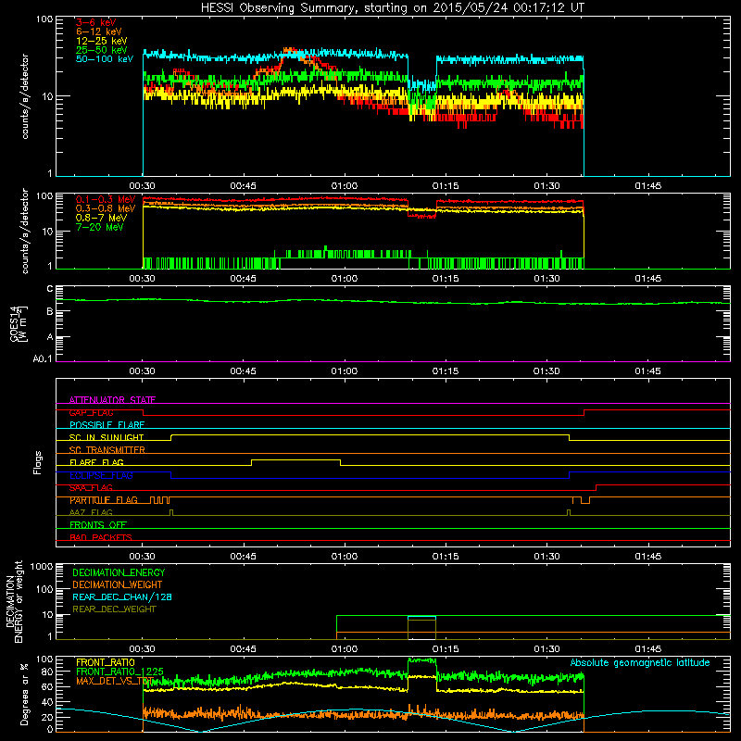Select the BAD_PACKETS label

click(101, 537)
